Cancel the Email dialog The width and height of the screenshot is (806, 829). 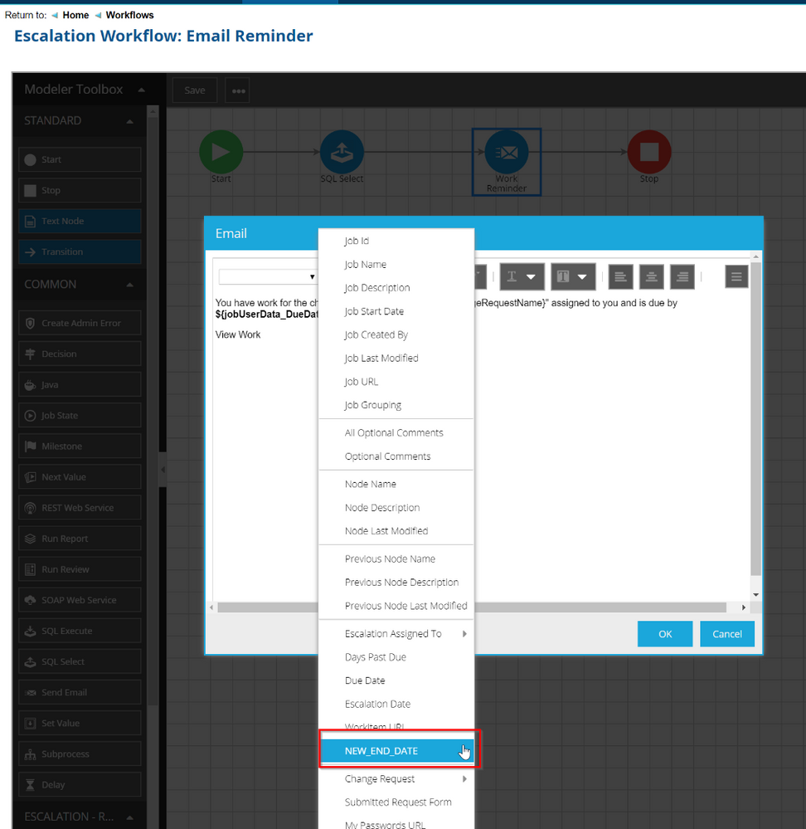[x=726, y=634]
